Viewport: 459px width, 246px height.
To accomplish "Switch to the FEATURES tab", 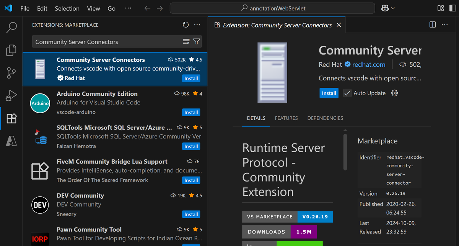I will 286,118.
